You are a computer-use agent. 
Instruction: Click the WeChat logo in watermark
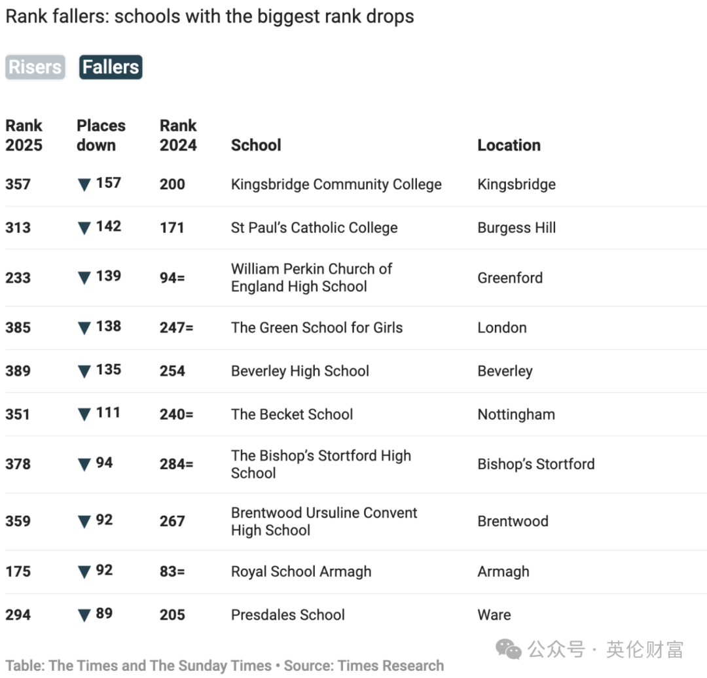point(509,649)
